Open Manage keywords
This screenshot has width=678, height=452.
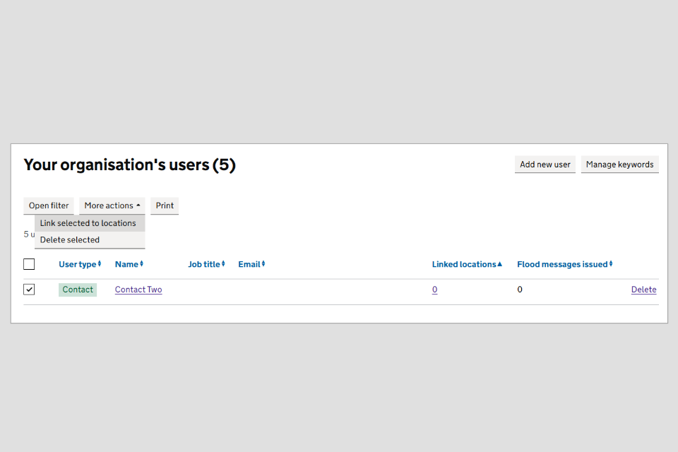coord(619,165)
